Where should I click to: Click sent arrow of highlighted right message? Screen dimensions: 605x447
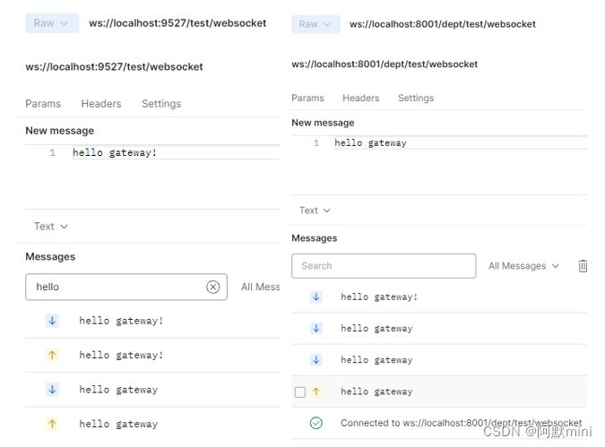316,391
